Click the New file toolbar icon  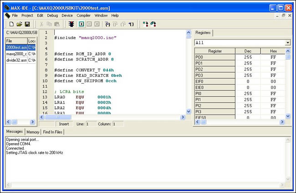(x=11, y=24)
